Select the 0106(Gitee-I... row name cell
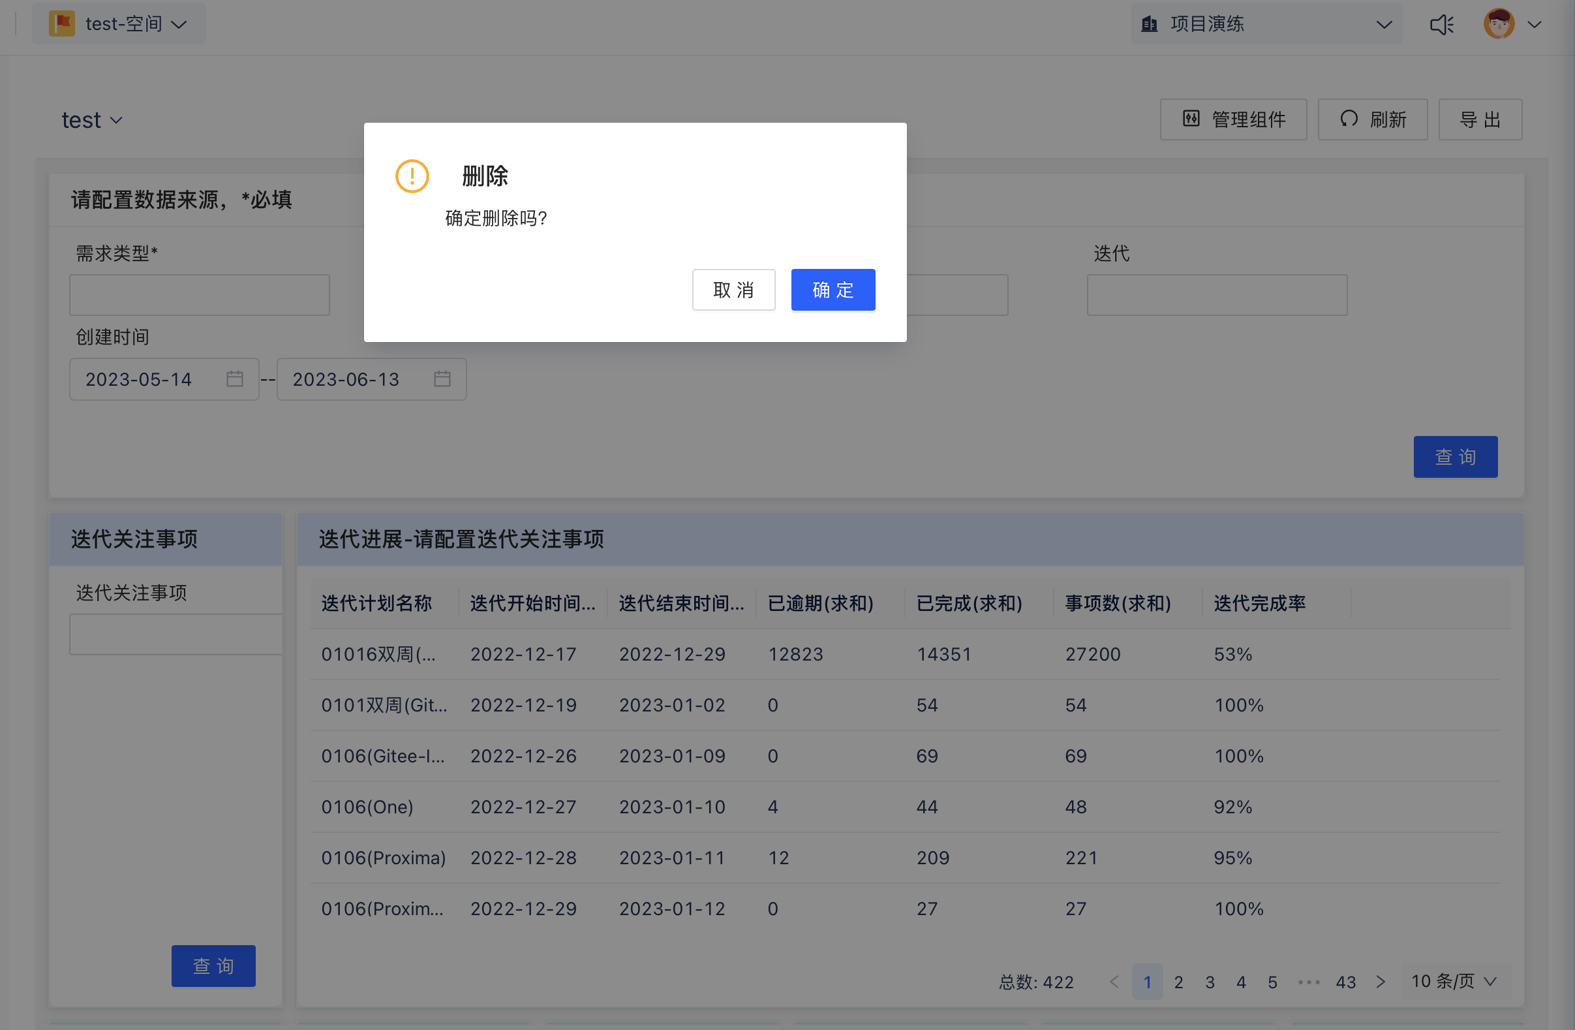 pyautogui.click(x=383, y=756)
